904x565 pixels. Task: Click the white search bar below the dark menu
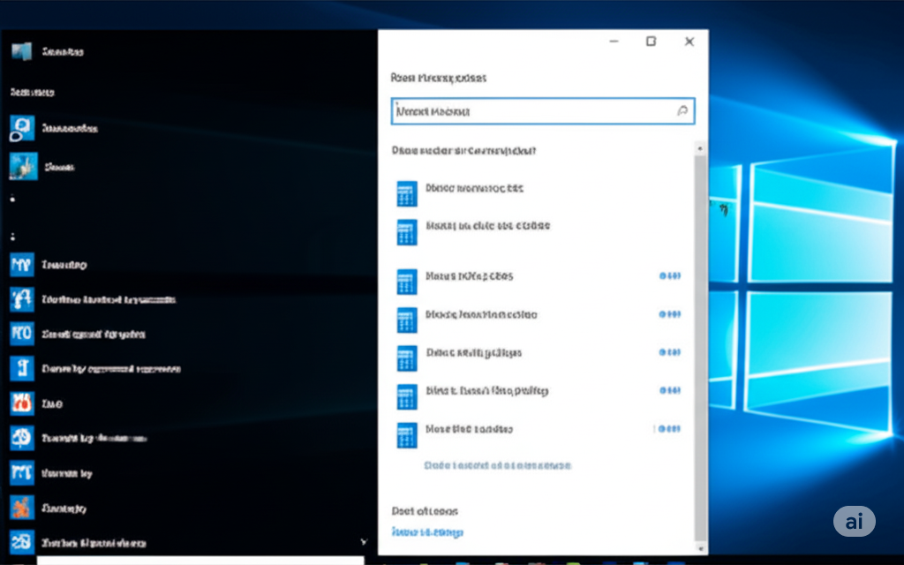click(x=200, y=561)
